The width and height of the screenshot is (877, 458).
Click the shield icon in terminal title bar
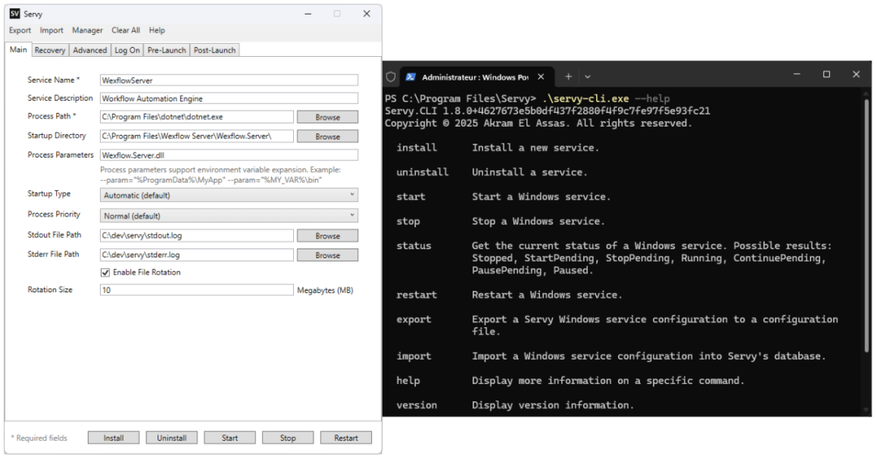click(391, 76)
